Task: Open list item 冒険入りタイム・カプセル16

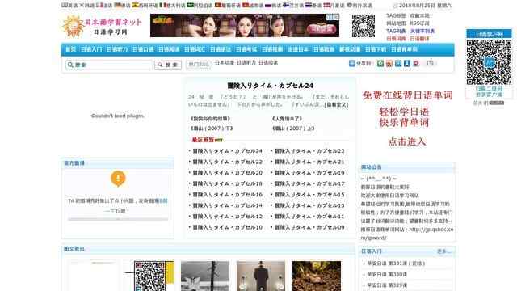Action: tap(228, 194)
